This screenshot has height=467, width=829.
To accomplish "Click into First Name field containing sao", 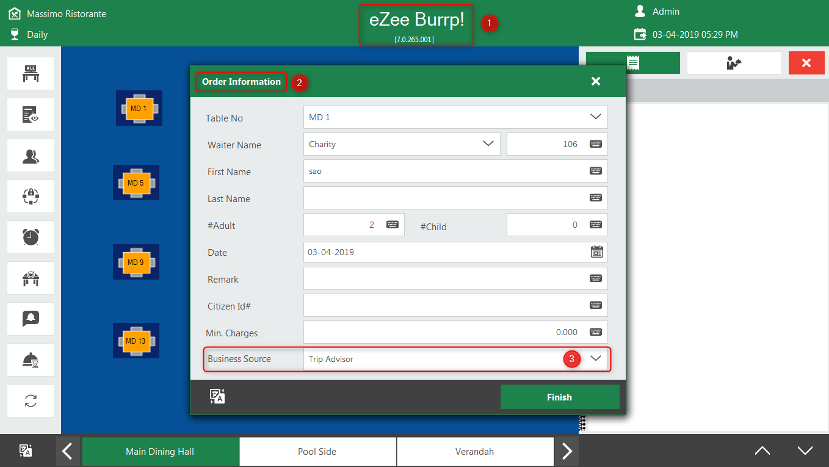I will [x=455, y=171].
